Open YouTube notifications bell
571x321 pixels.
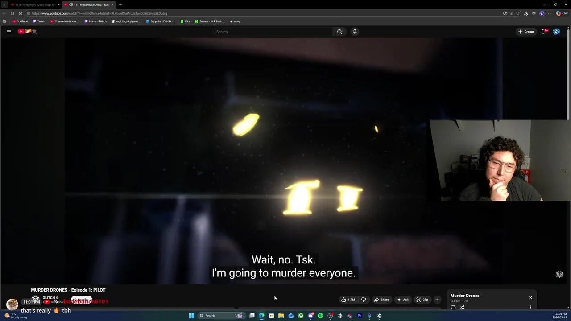click(x=544, y=32)
